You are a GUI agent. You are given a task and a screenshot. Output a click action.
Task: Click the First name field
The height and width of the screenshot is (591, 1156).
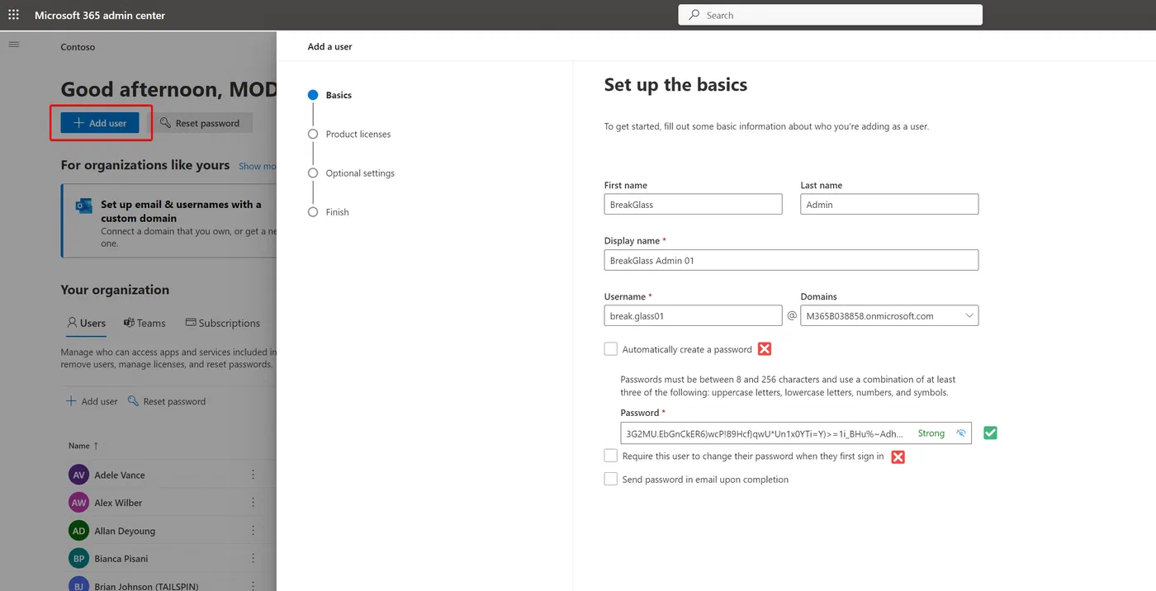click(693, 204)
